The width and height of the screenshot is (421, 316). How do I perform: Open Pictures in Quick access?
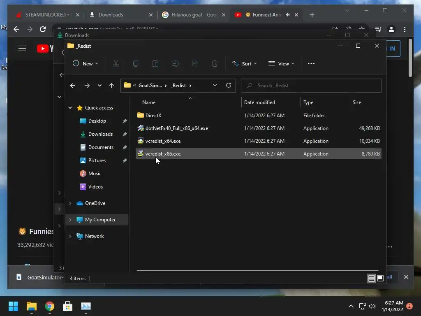coord(97,160)
